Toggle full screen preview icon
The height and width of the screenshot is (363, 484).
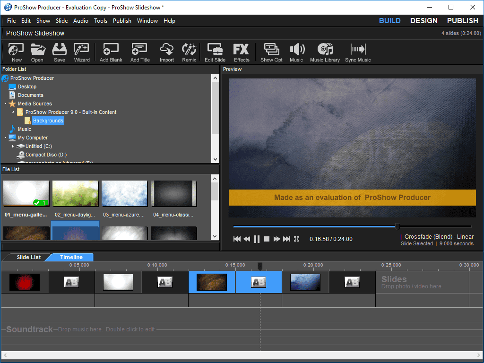click(297, 239)
